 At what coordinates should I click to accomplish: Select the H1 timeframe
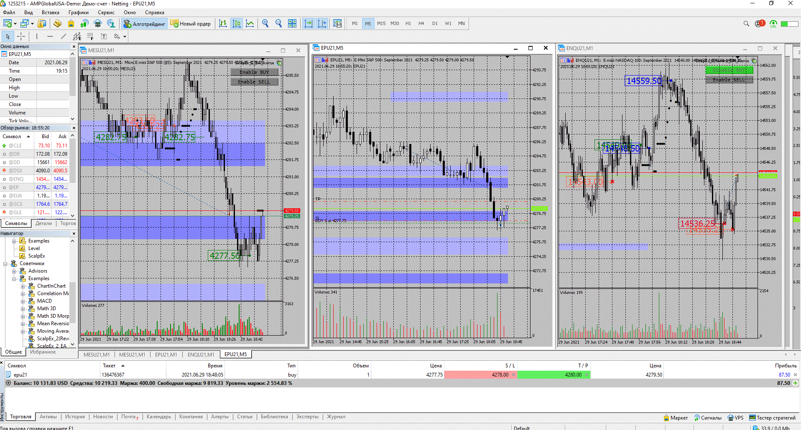pyautogui.click(x=408, y=24)
